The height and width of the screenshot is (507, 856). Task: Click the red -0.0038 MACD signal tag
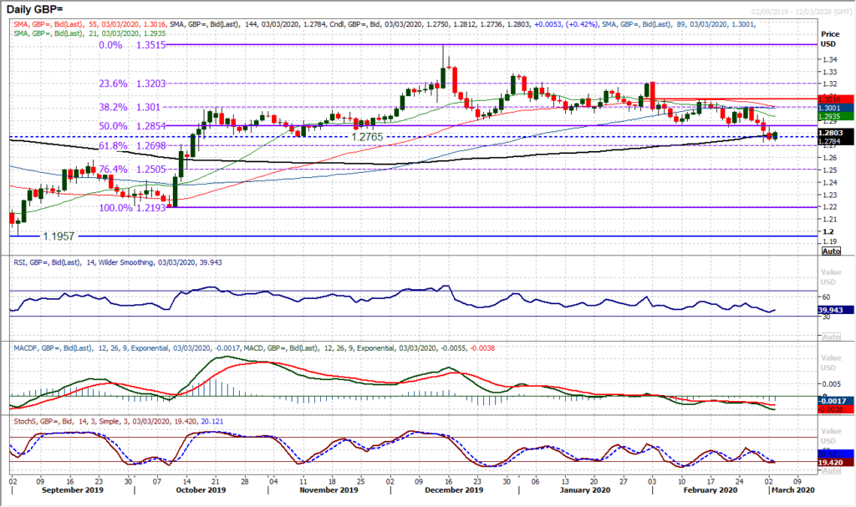point(833,409)
